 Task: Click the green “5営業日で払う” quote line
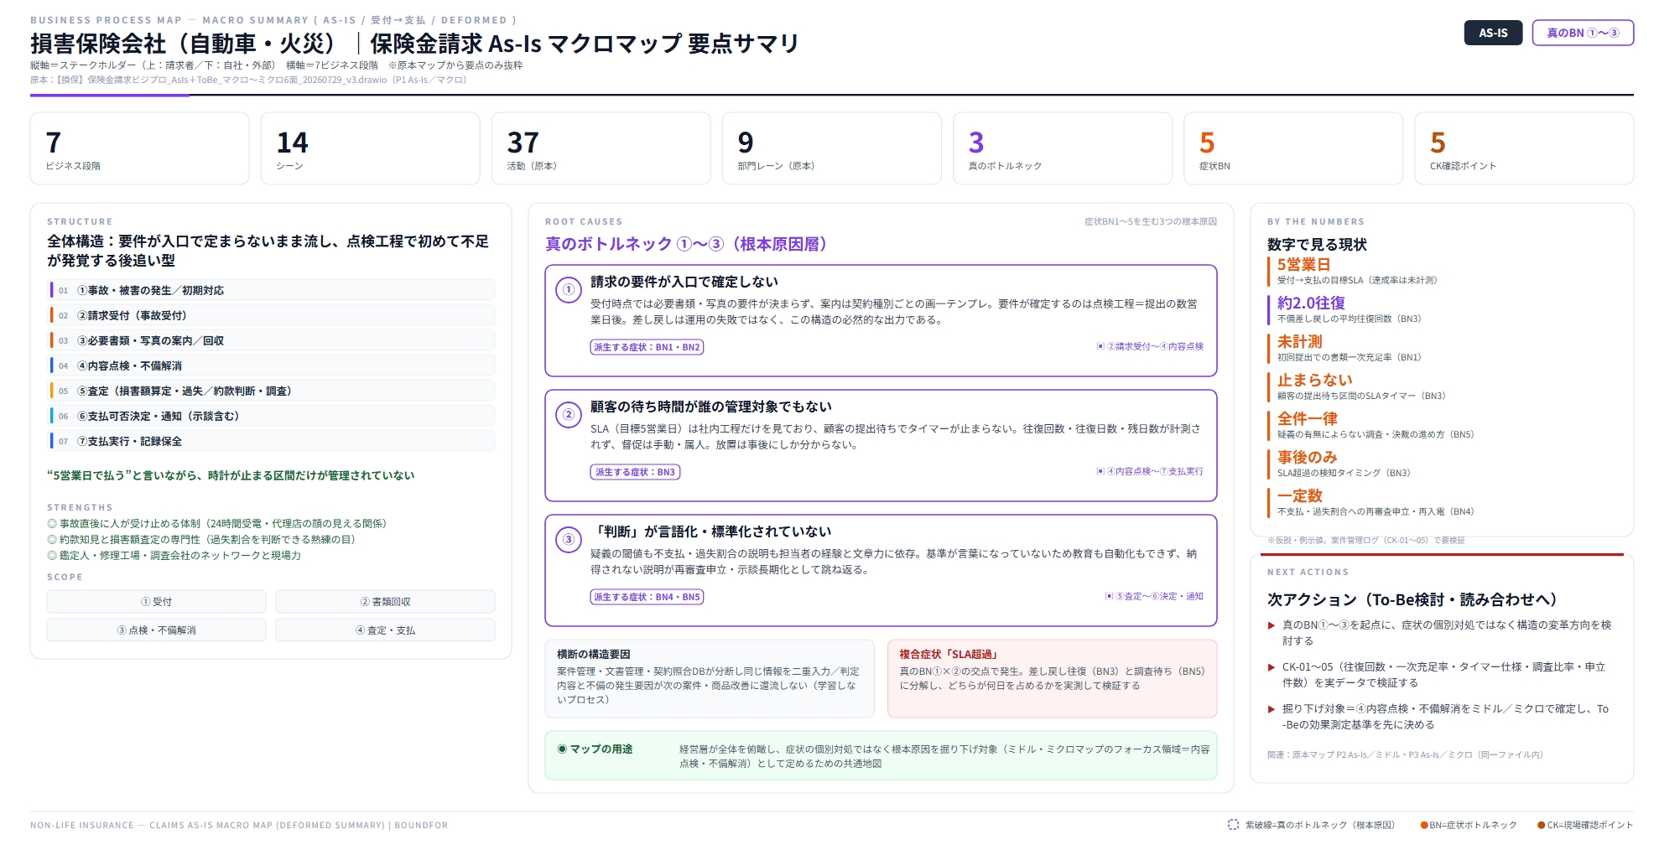click(x=231, y=475)
